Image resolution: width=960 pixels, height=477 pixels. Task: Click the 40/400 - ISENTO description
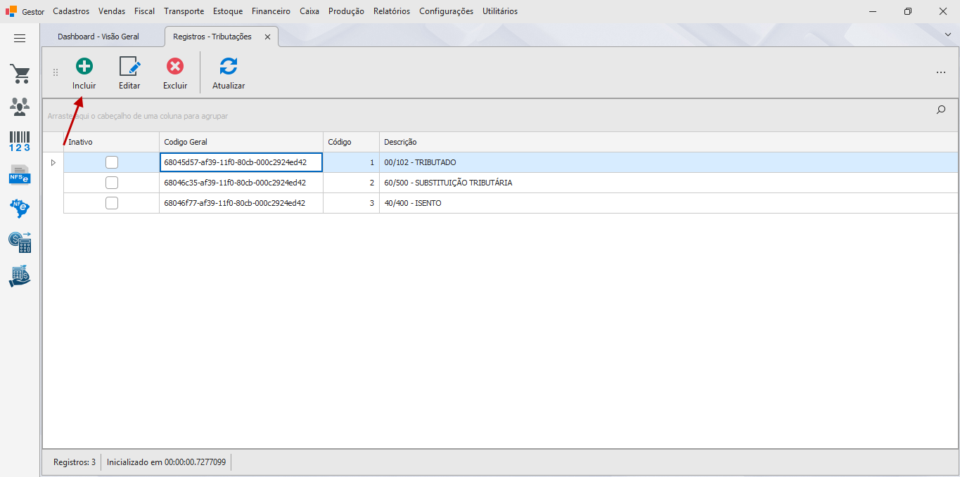413,203
